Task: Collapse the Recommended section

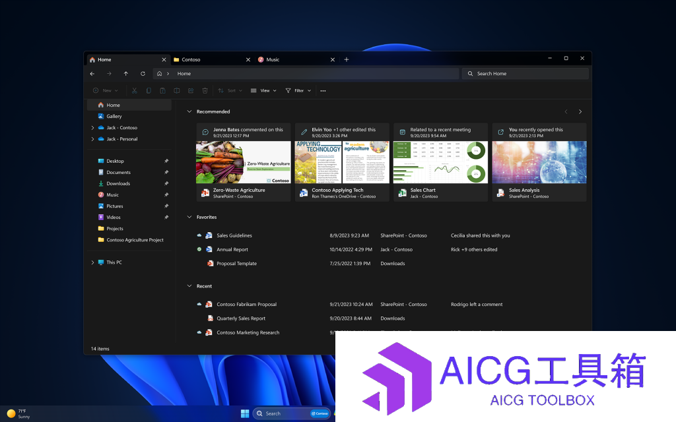Action: [189, 111]
